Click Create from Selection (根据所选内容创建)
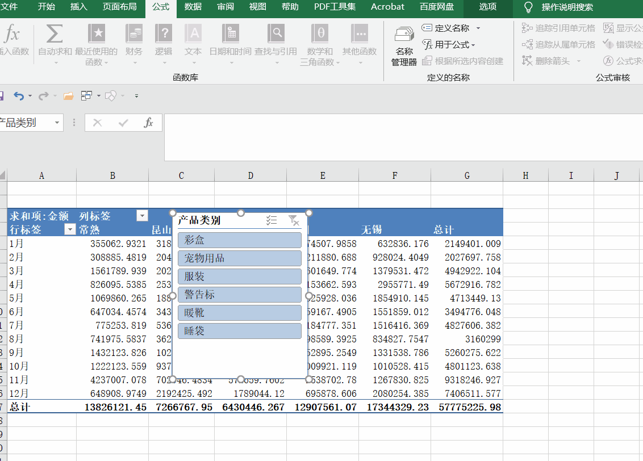This screenshot has height=461, width=643. pyautogui.click(x=462, y=61)
